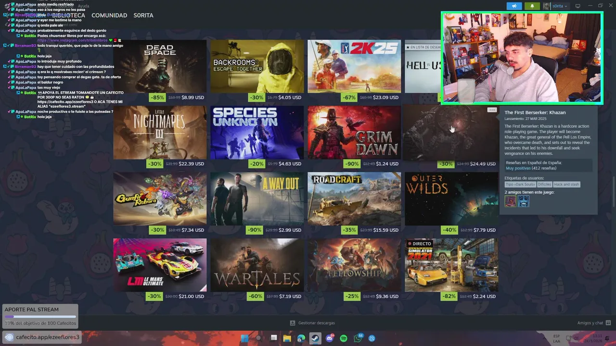Image resolution: width=616 pixels, height=346 pixels.
Task: Open Little Nightmares III capsule
Action: (x=160, y=133)
